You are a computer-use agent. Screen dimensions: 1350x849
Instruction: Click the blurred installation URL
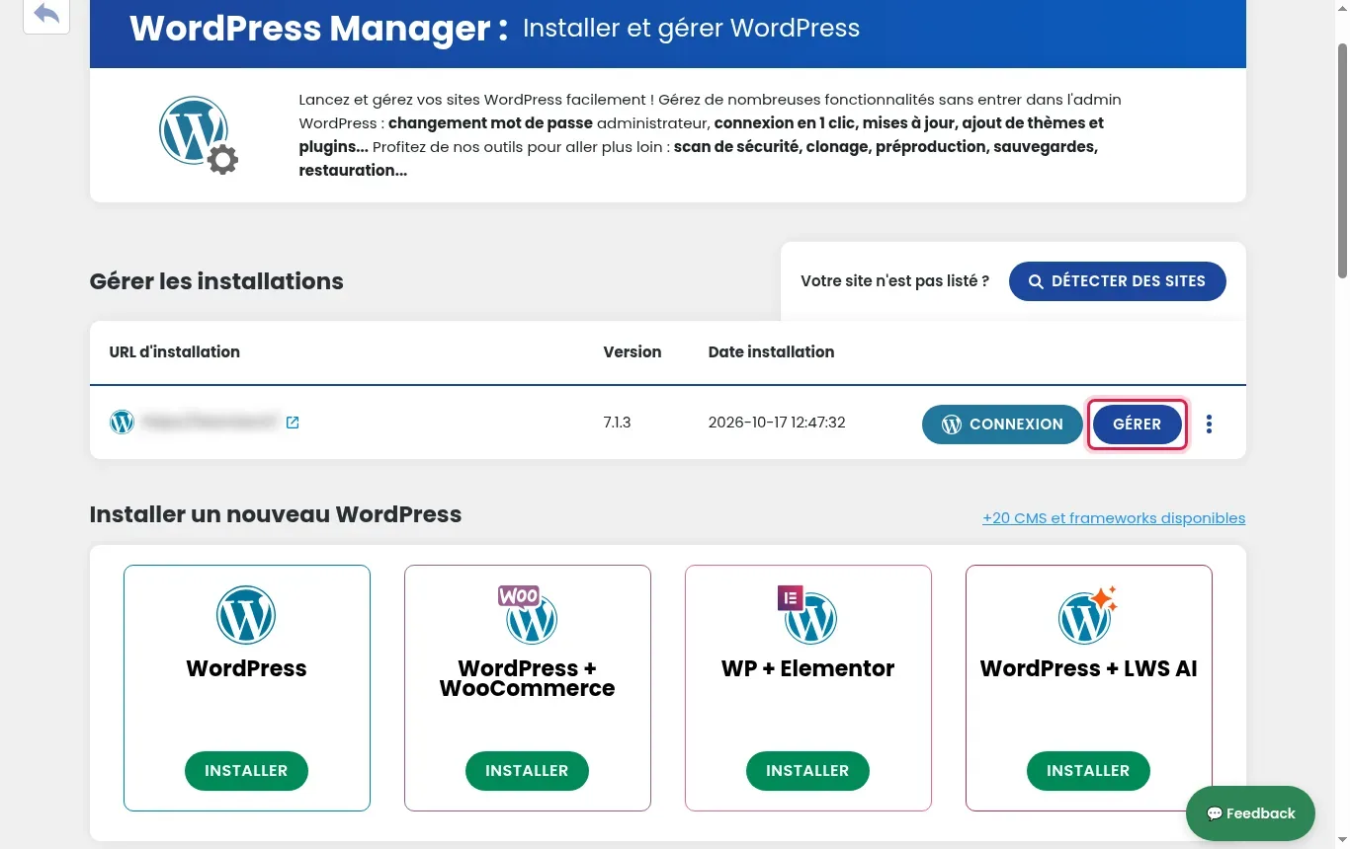(211, 423)
